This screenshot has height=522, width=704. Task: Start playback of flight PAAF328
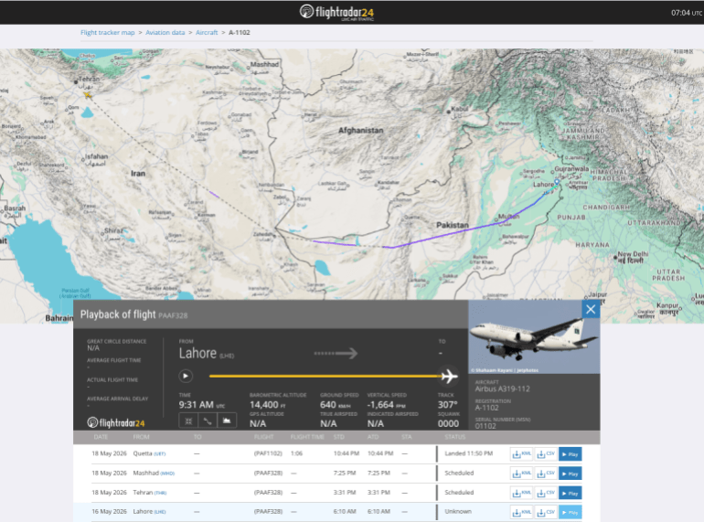point(186,376)
